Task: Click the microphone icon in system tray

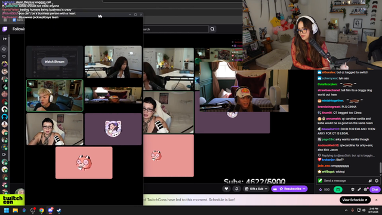Action: (x=352, y=210)
